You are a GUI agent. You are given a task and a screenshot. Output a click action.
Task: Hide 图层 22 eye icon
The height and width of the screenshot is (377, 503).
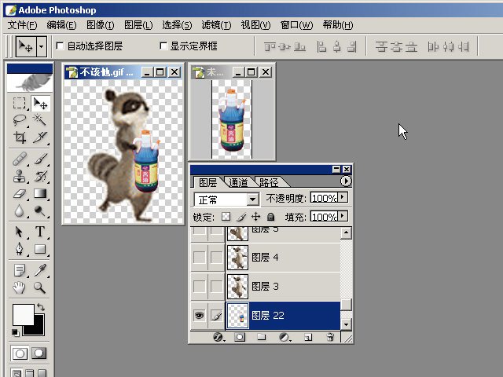tap(199, 316)
